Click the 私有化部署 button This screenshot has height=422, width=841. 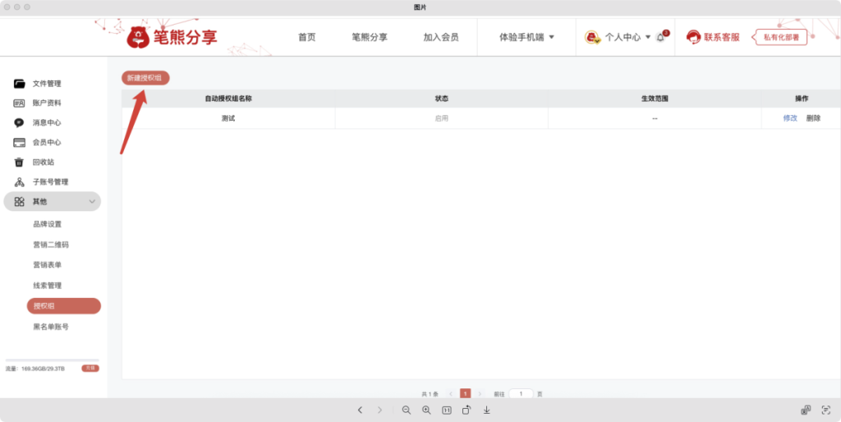[x=780, y=37]
